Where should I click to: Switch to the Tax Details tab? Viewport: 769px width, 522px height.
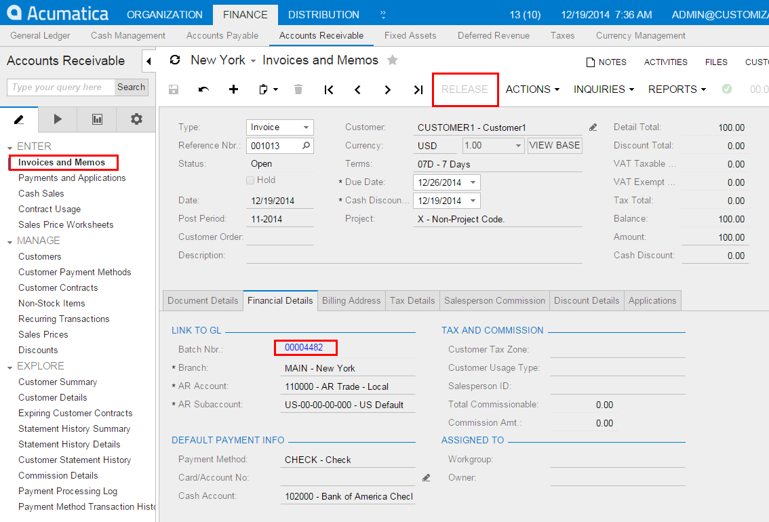tap(412, 300)
